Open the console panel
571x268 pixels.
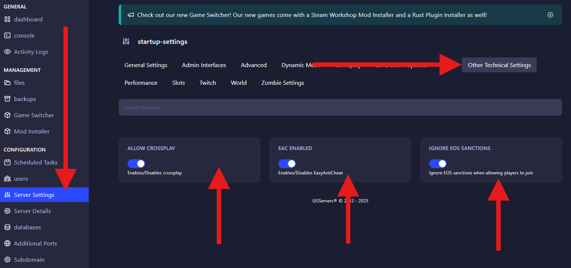point(24,35)
